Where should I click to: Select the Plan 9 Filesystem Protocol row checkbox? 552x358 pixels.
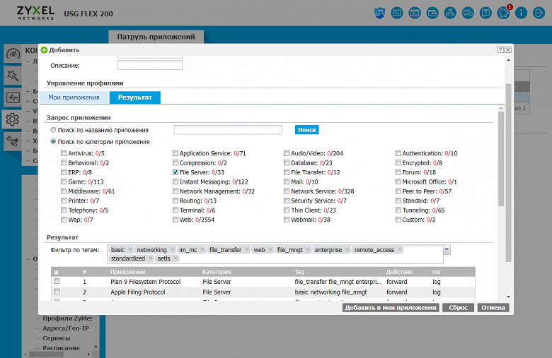(x=57, y=282)
